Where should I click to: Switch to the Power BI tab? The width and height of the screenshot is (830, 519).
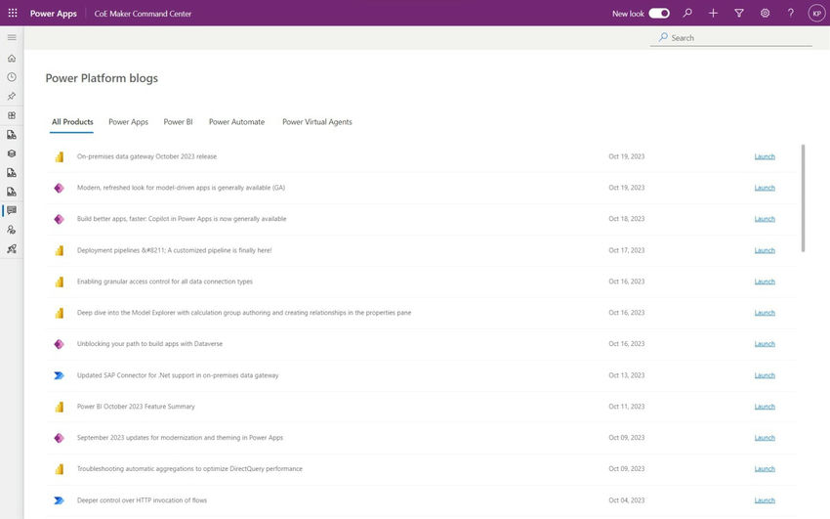(x=178, y=122)
